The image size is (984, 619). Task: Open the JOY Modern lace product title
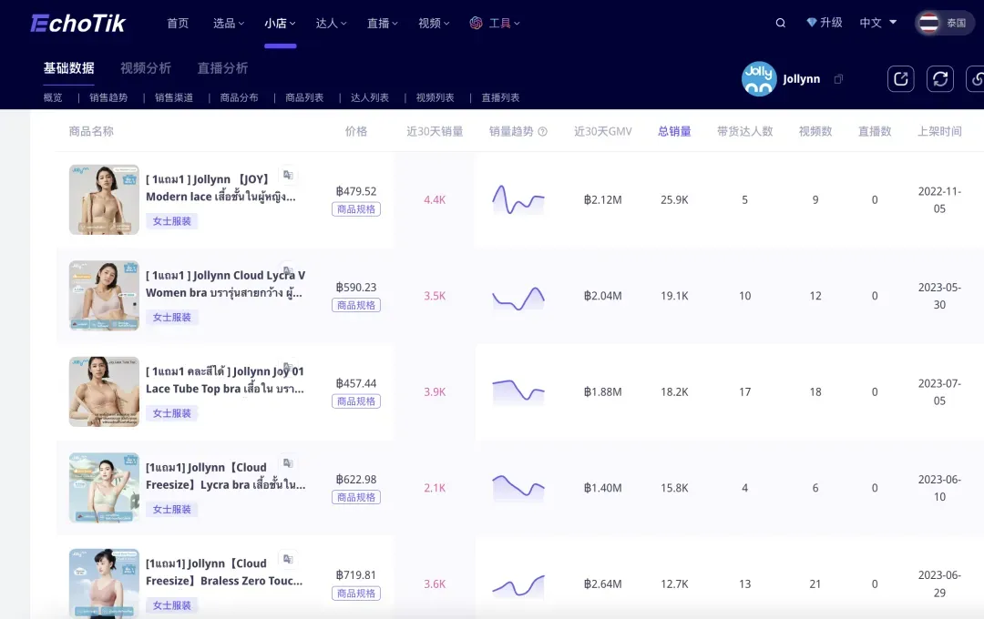tap(220, 188)
